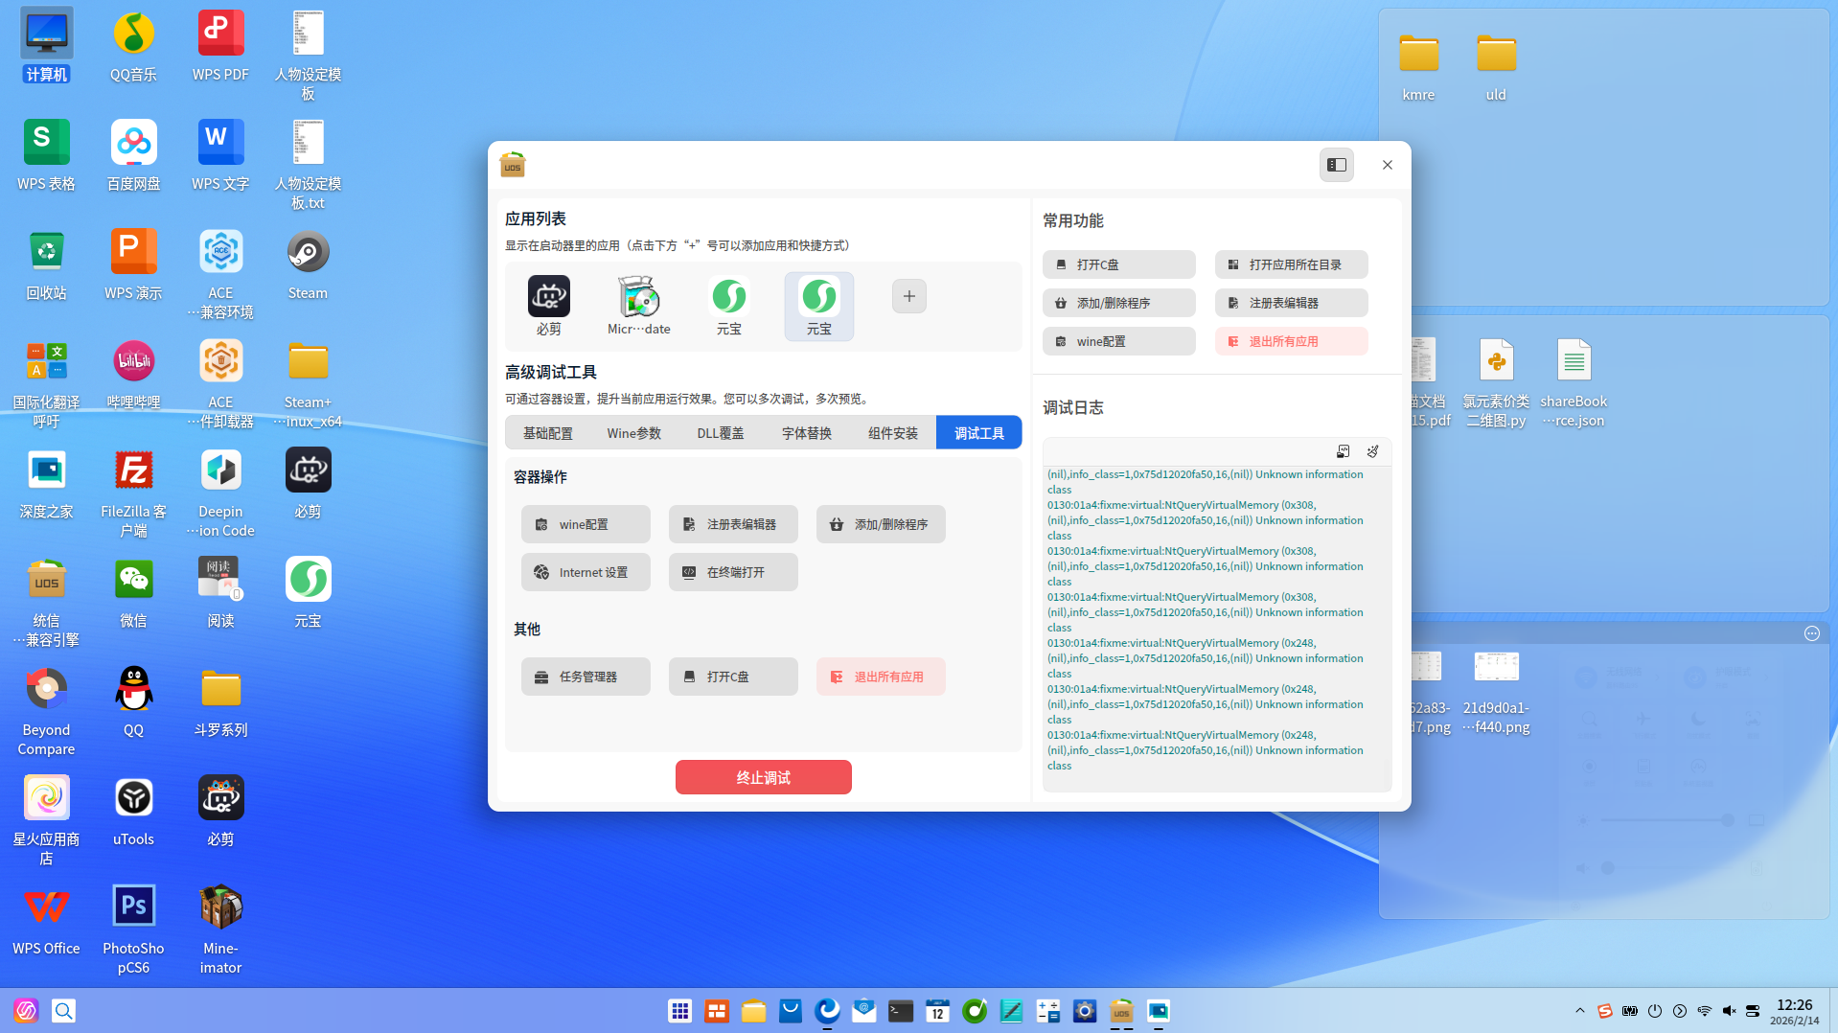Viewport: 1838px width, 1033px height.
Task: Open the desktop widget more-options ellipsis
Action: (1812, 633)
